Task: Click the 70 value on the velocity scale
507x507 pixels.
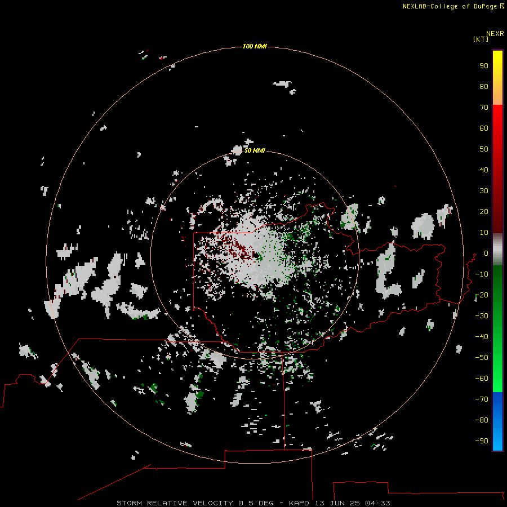Action: tap(484, 108)
